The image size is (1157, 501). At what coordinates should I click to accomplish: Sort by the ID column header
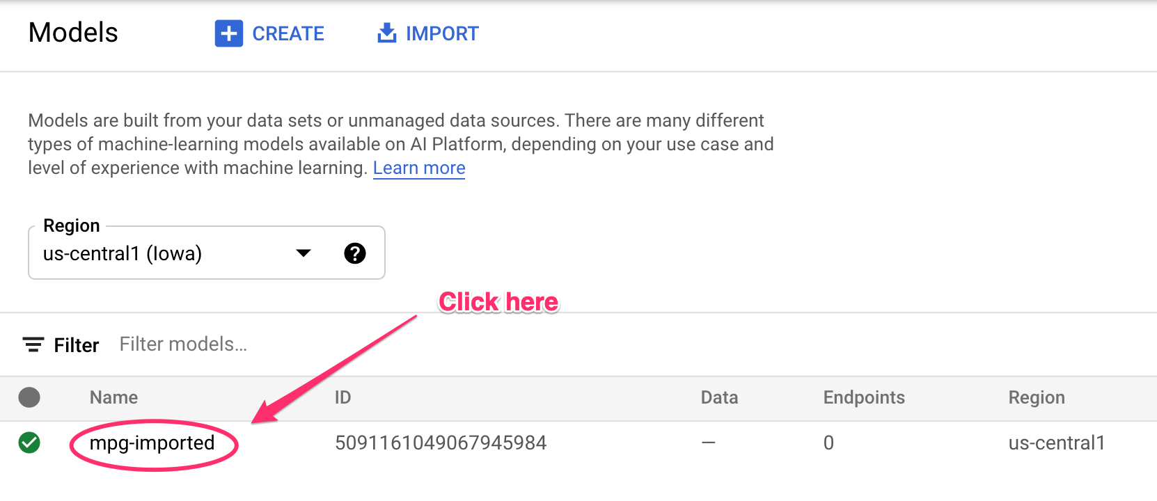[343, 397]
